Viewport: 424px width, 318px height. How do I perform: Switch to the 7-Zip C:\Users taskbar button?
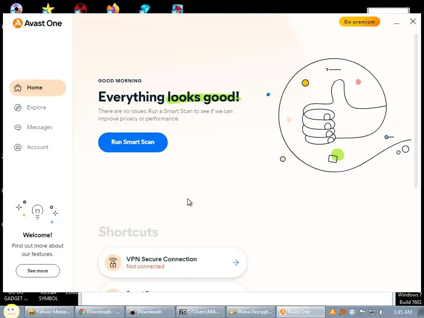(200, 312)
